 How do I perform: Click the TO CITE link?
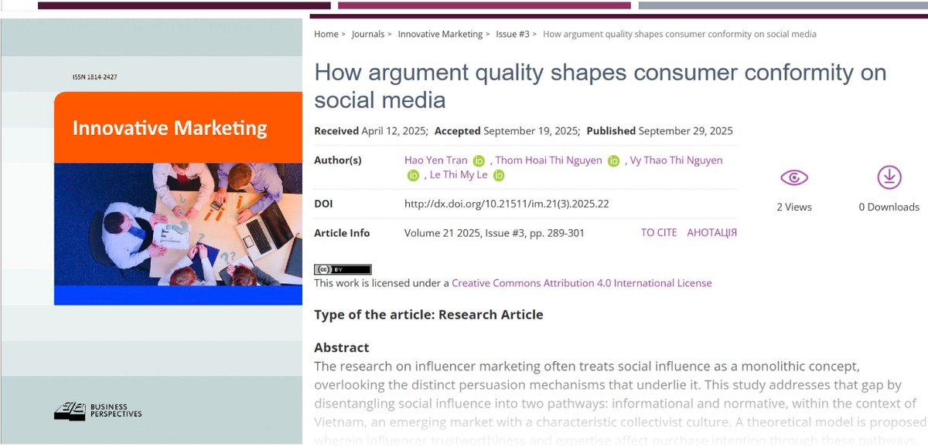pos(659,233)
